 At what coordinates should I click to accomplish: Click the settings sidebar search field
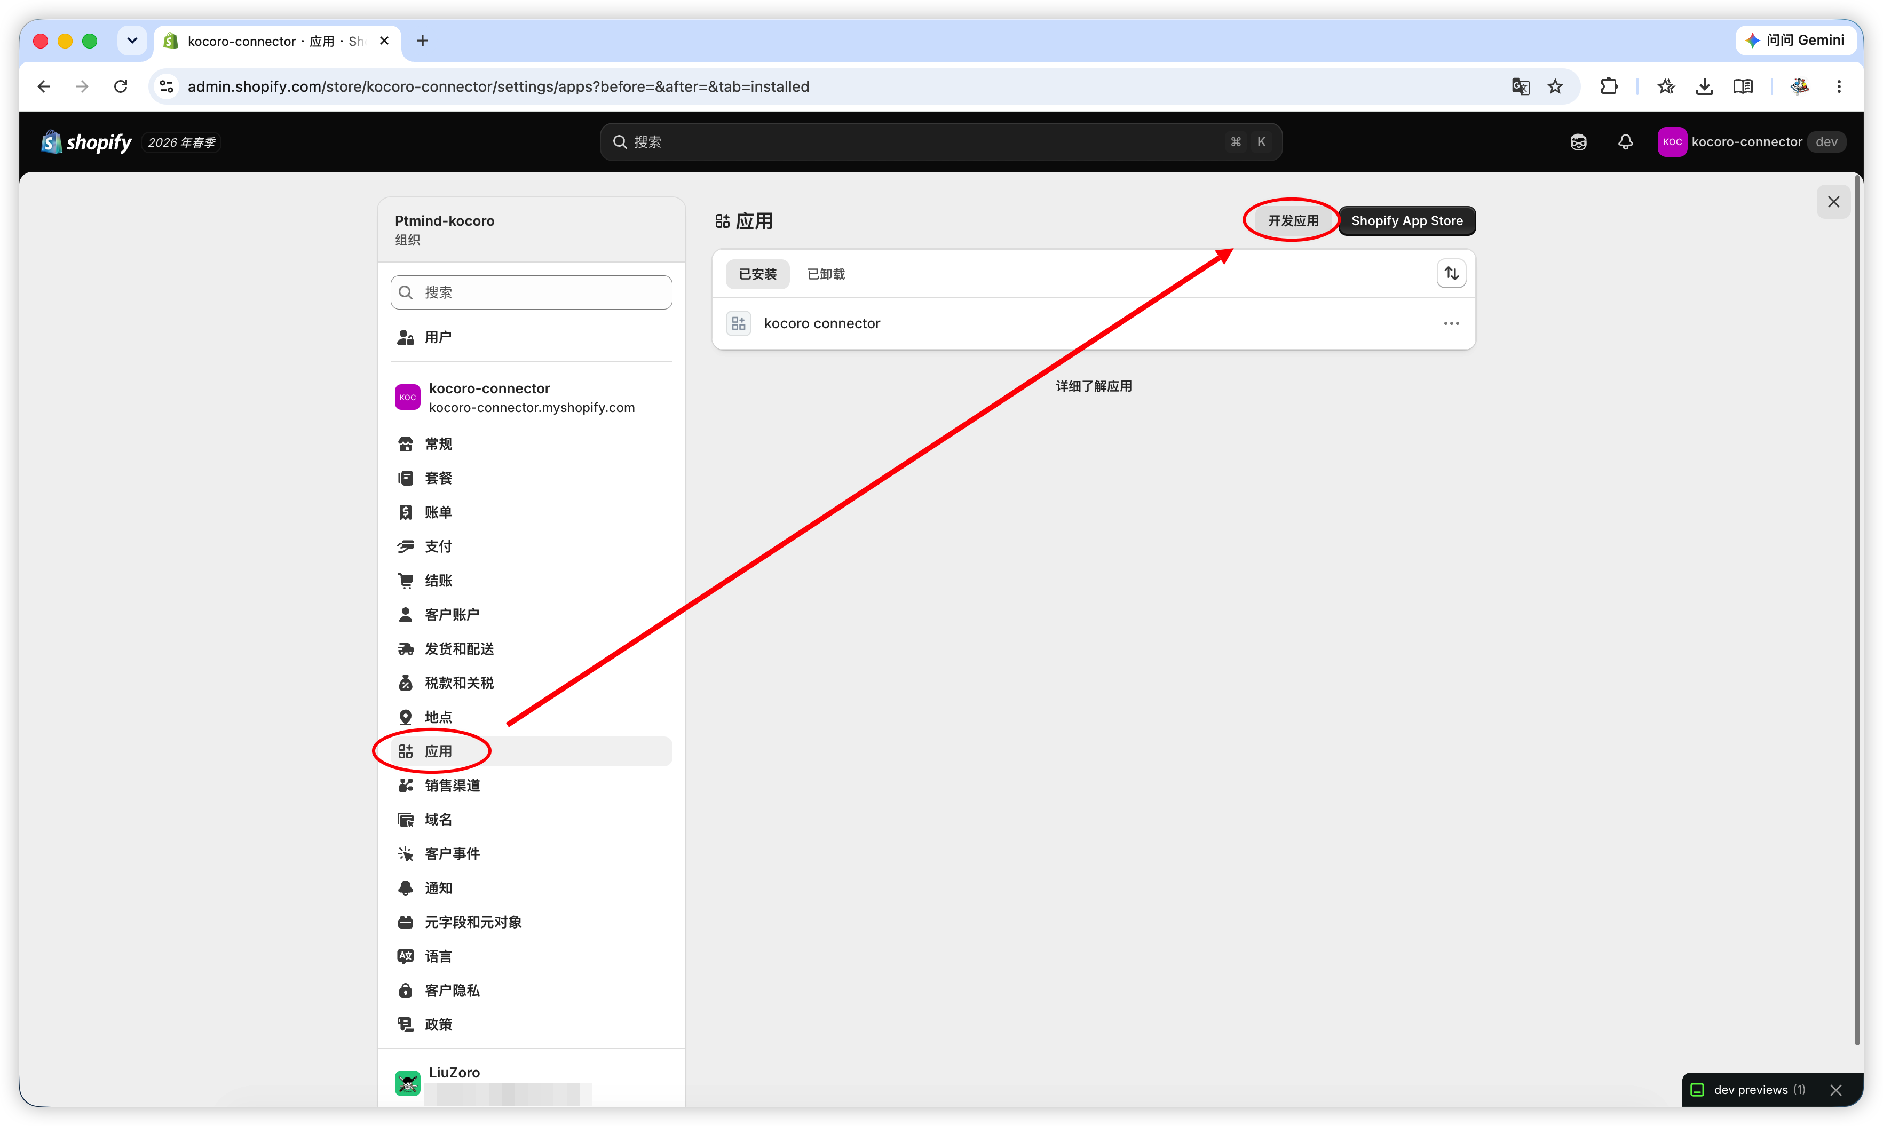531,292
